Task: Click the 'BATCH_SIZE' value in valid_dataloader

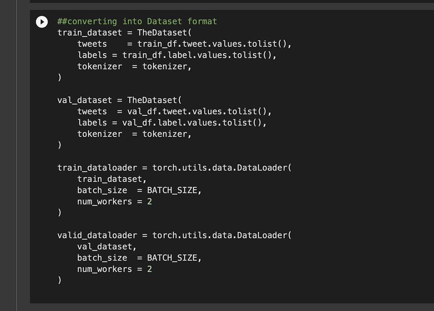Action: coord(172,258)
